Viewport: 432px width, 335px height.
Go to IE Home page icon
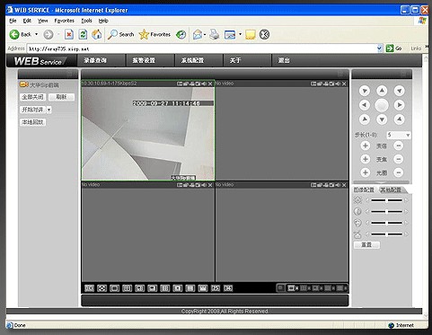point(96,34)
